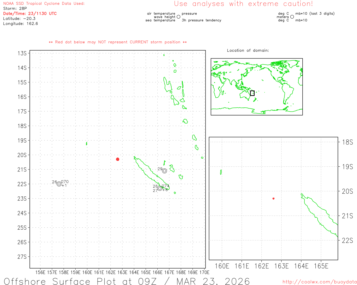Click the legend circle beside wave height
Viewport: 357px width, 285px height.
[178, 17]
